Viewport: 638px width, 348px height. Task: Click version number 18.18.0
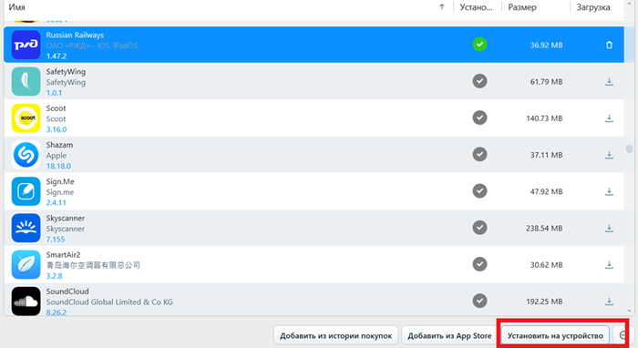(58, 166)
